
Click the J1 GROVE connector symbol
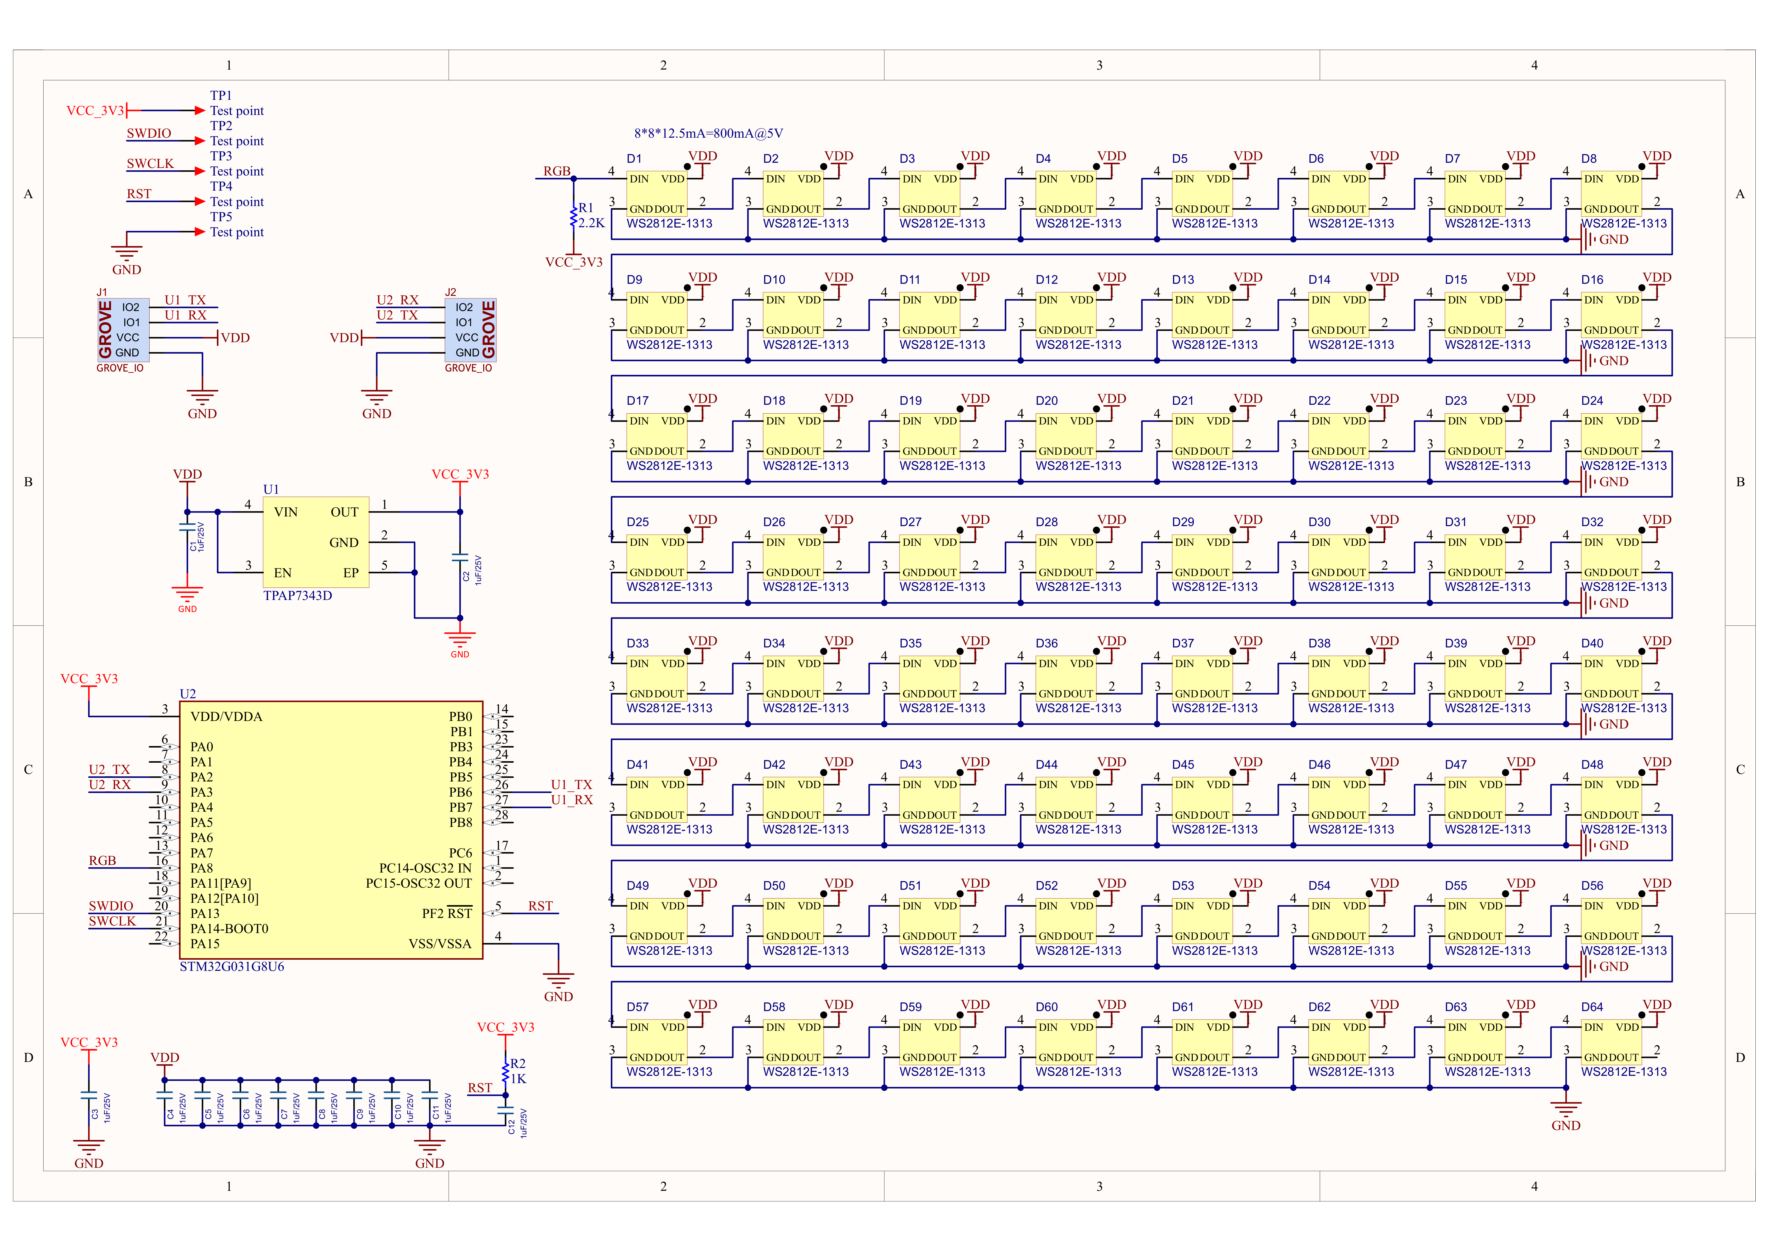(123, 330)
